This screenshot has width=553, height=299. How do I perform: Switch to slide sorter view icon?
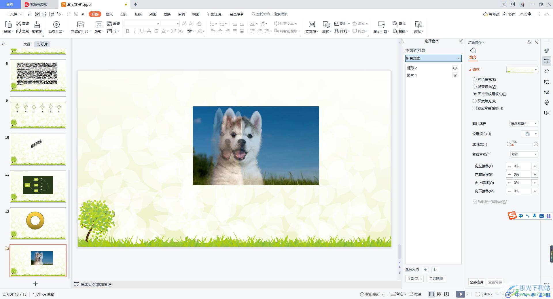439,294
